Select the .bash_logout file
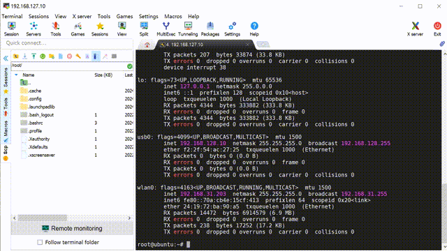Viewport: 447px width, 251px height. pyautogui.click(x=41, y=115)
